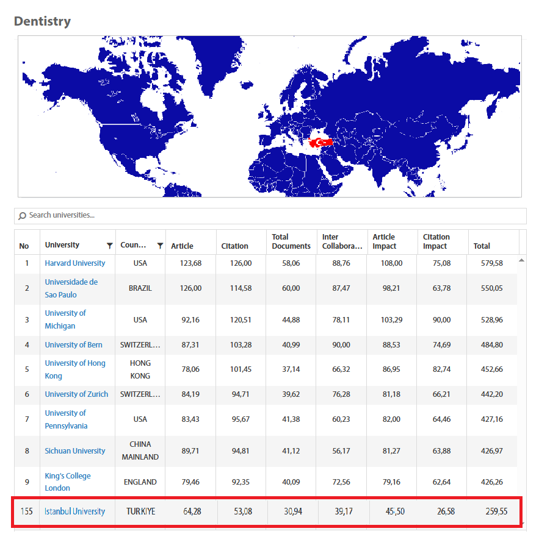The height and width of the screenshot is (534, 539).
Task: Open the University of Bern link
Action: (x=73, y=345)
